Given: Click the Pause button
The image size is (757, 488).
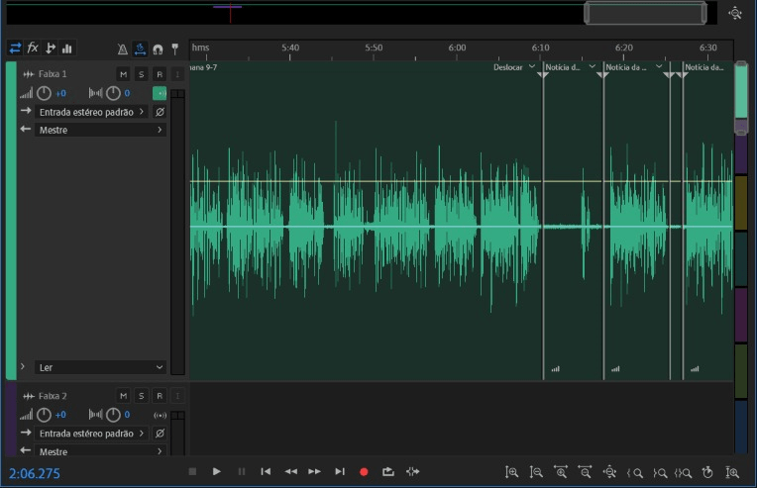Looking at the screenshot, I should [x=242, y=471].
